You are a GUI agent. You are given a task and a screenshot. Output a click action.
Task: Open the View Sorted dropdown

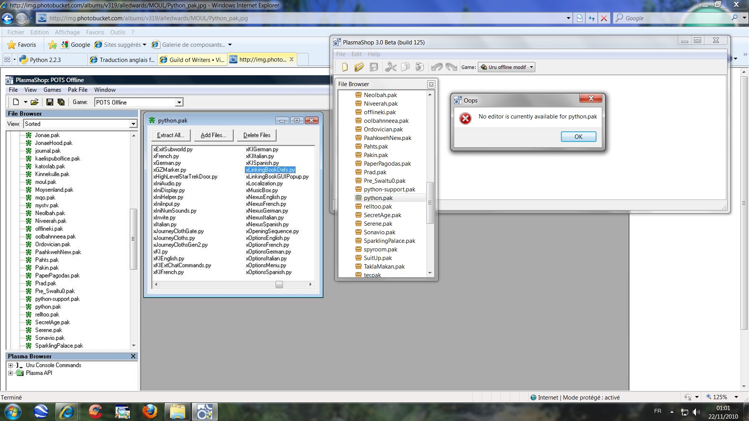[x=80, y=124]
